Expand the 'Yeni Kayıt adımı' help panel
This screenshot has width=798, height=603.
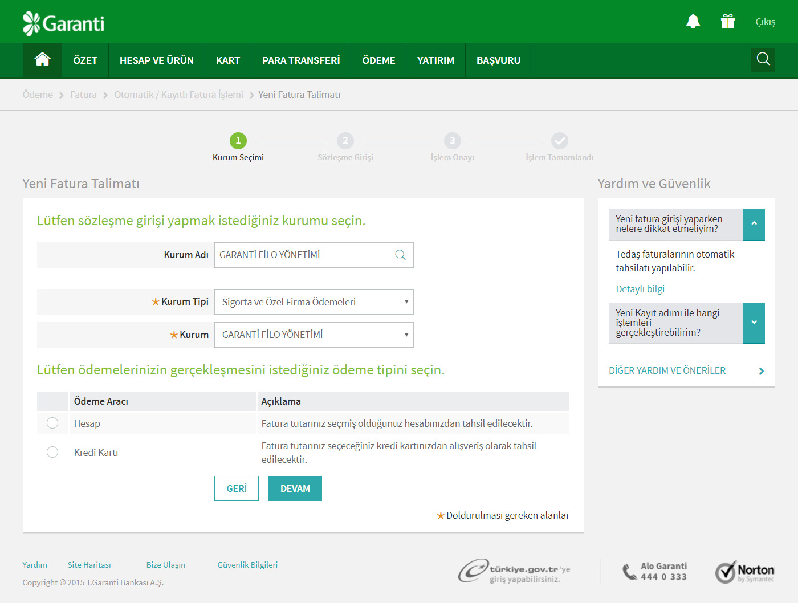(754, 323)
